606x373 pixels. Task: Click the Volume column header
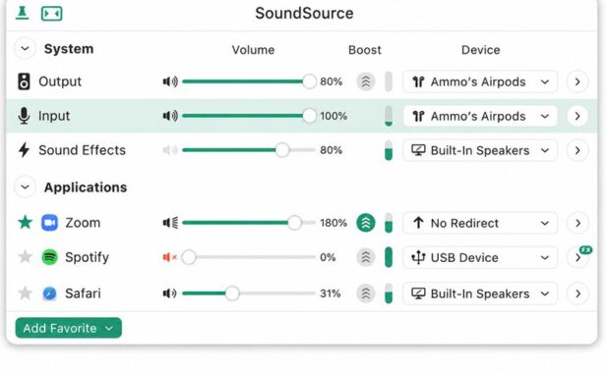pos(253,50)
